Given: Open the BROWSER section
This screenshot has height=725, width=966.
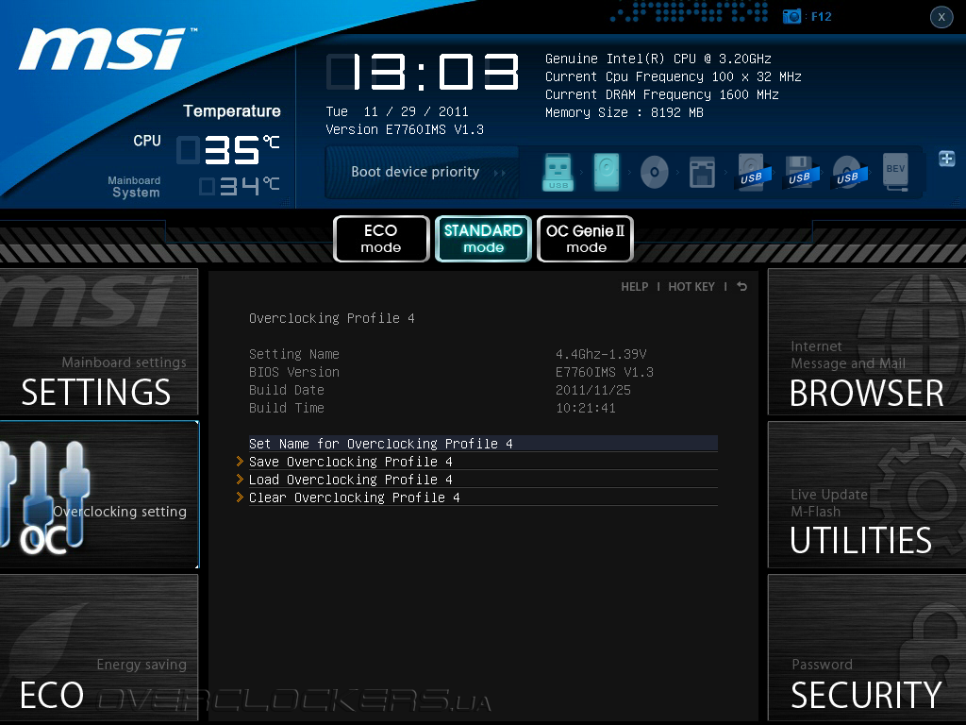Looking at the screenshot, I should (x=867, y=342).
